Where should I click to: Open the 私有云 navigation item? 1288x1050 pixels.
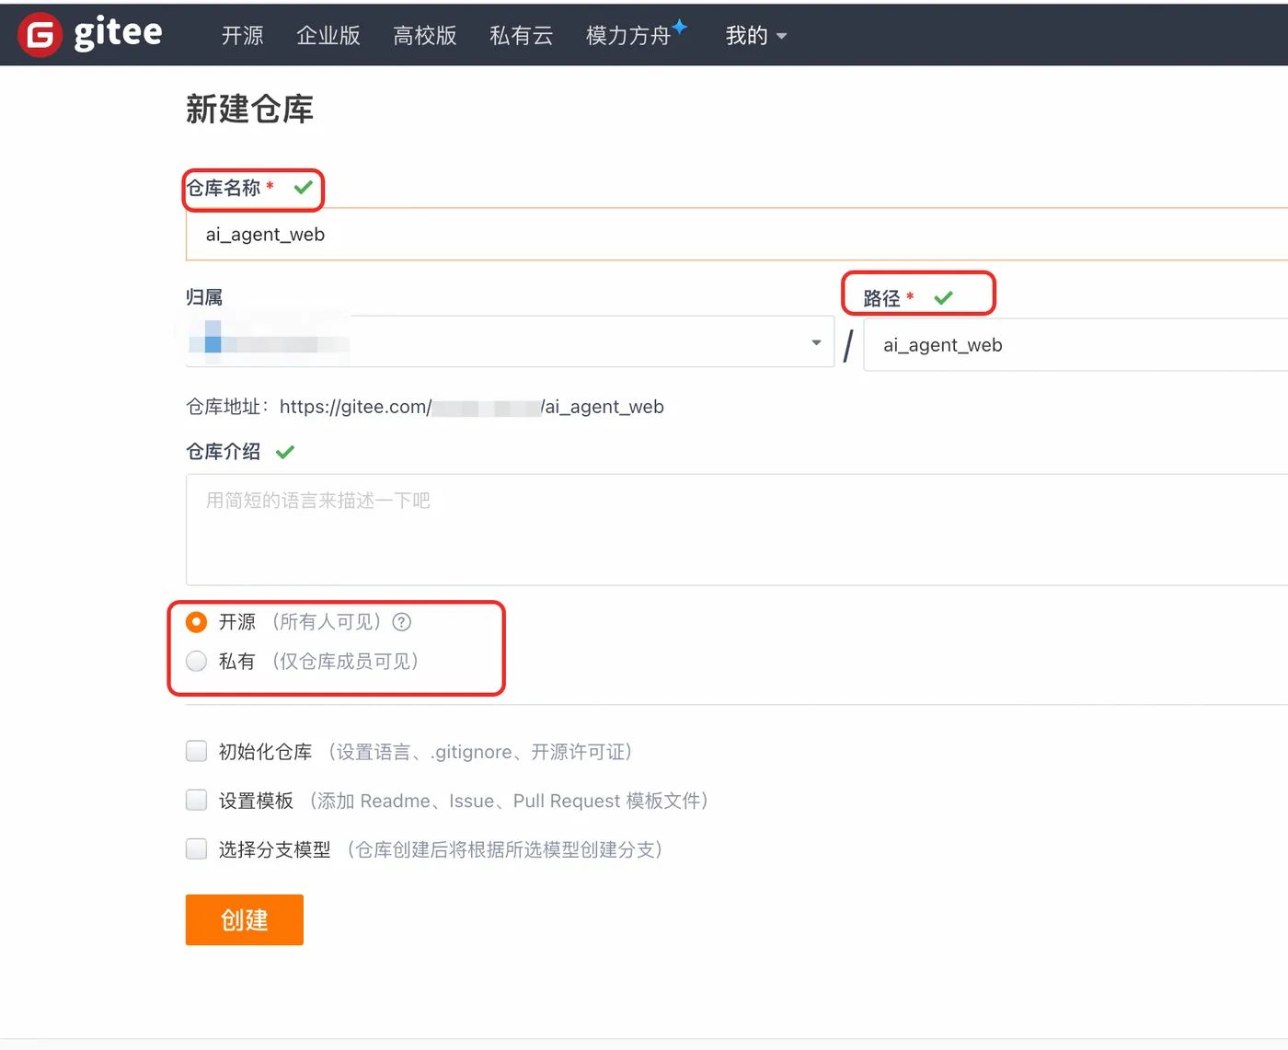tap(522, 36)
